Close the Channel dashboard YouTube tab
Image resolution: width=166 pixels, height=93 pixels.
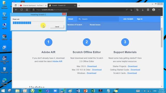[x=46, y=5]
